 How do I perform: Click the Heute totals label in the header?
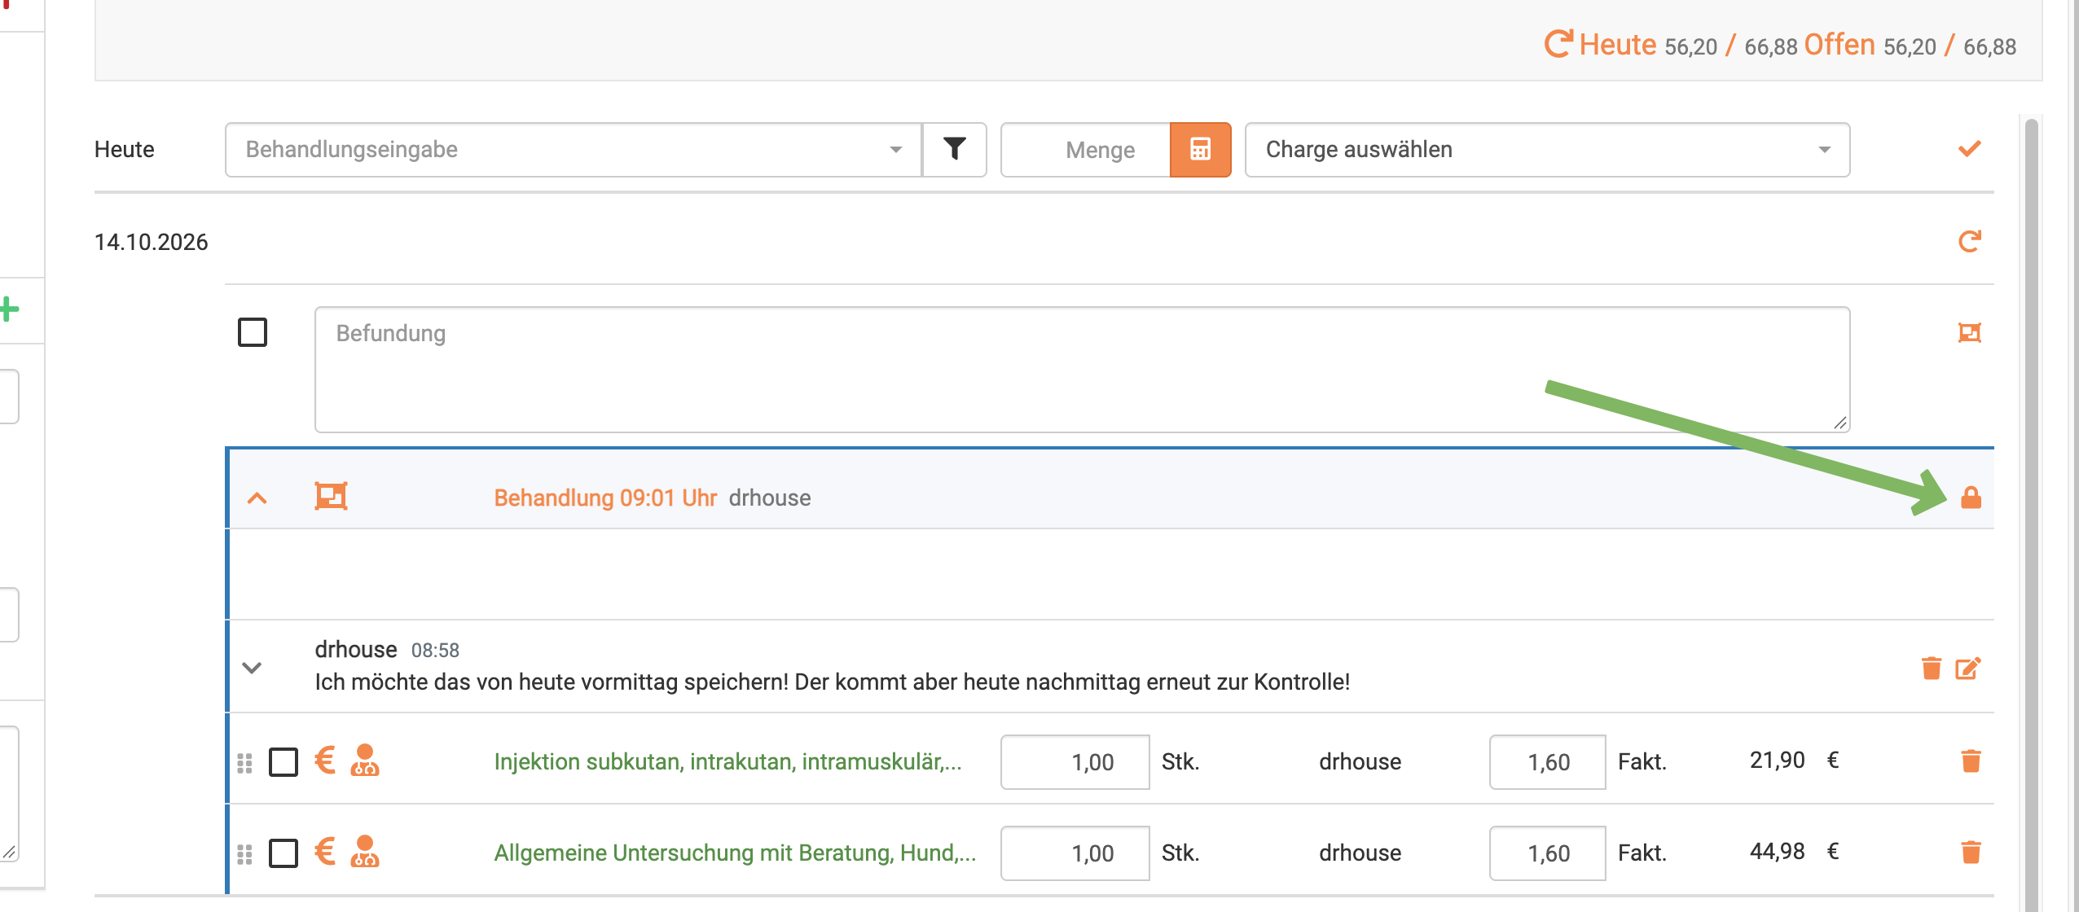pos(1617,44)
